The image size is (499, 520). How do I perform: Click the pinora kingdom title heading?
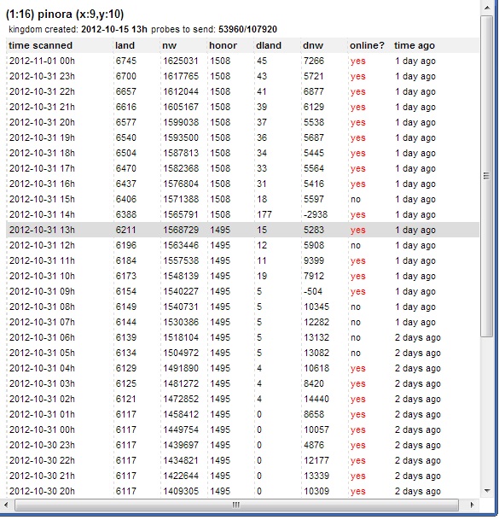point(65,15)
